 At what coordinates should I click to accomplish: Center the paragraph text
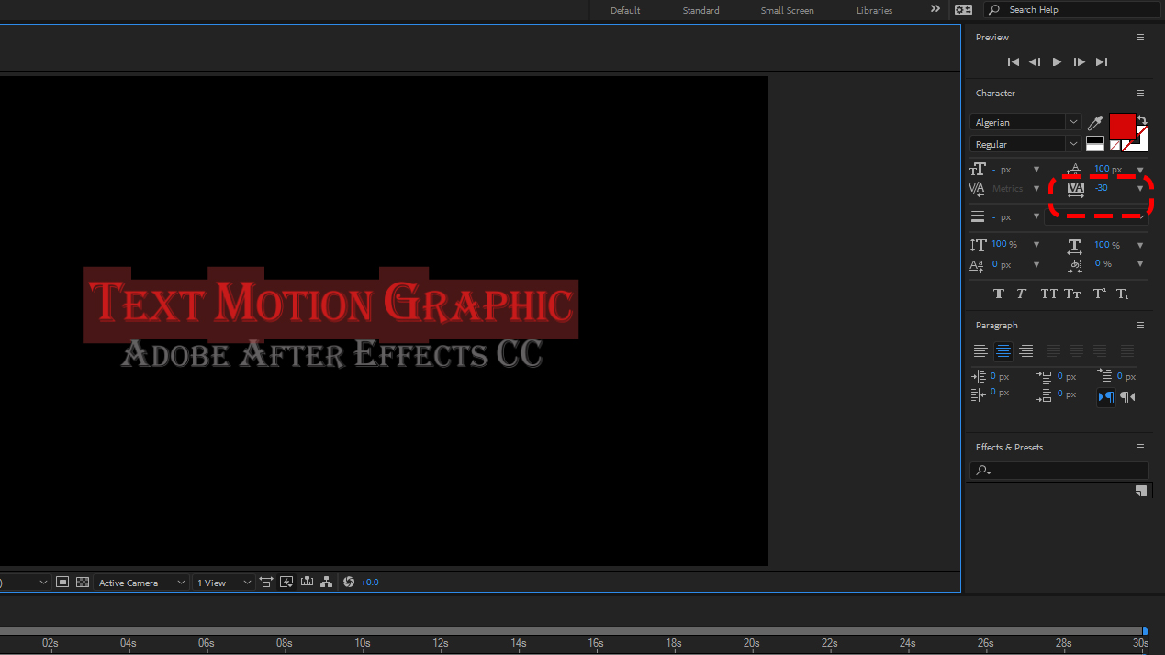1003,350
